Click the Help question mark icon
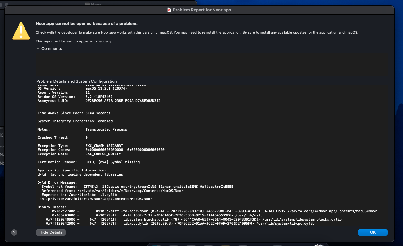Image resolution: width=403 pixels, height=246 pixels. [x=14, y=232]
